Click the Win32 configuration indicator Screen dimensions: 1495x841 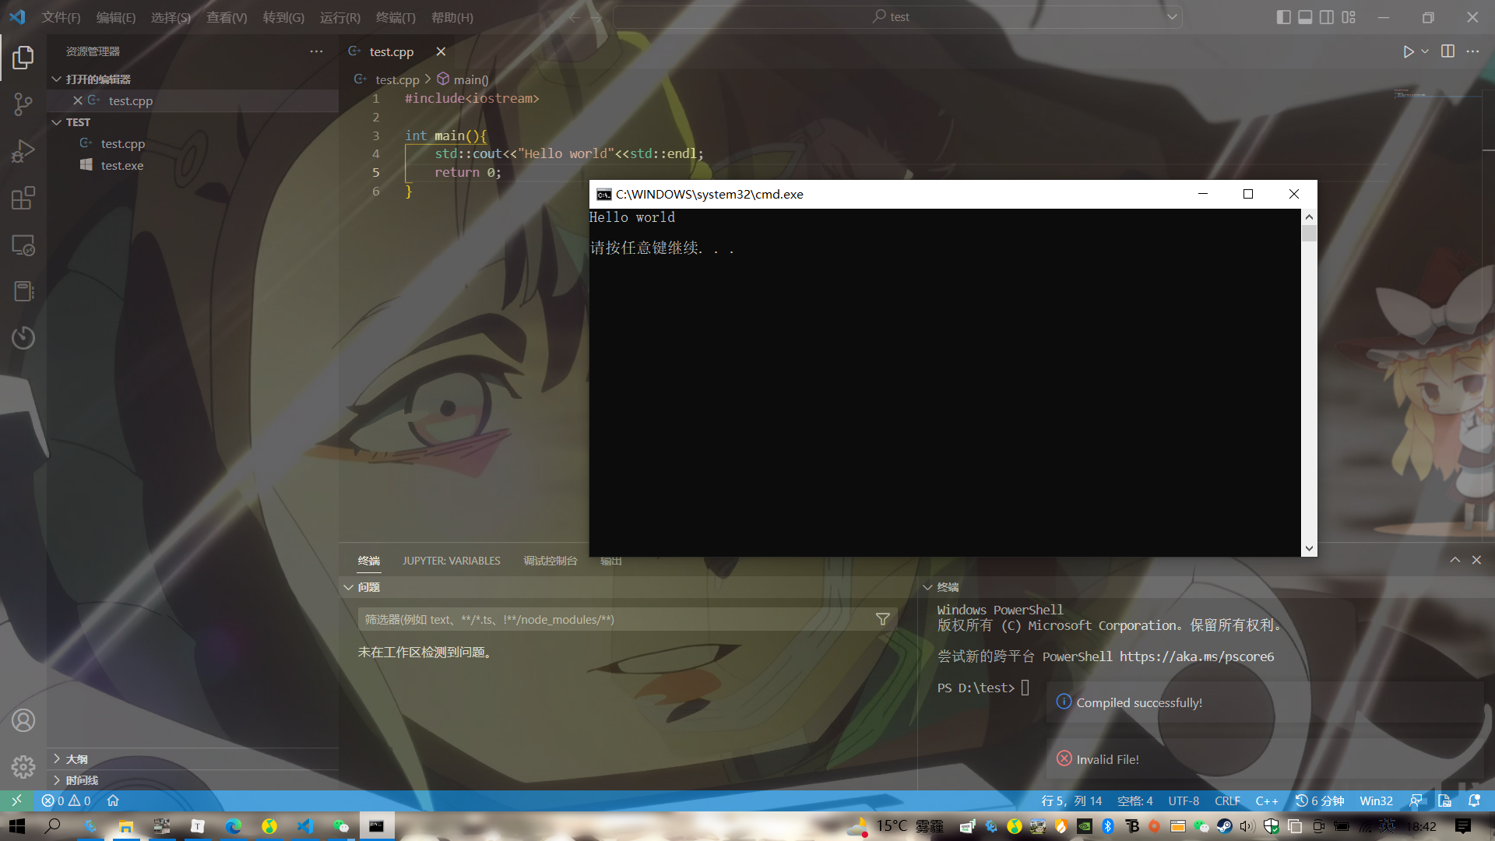pyautogui.click(x=1376, y=801)
